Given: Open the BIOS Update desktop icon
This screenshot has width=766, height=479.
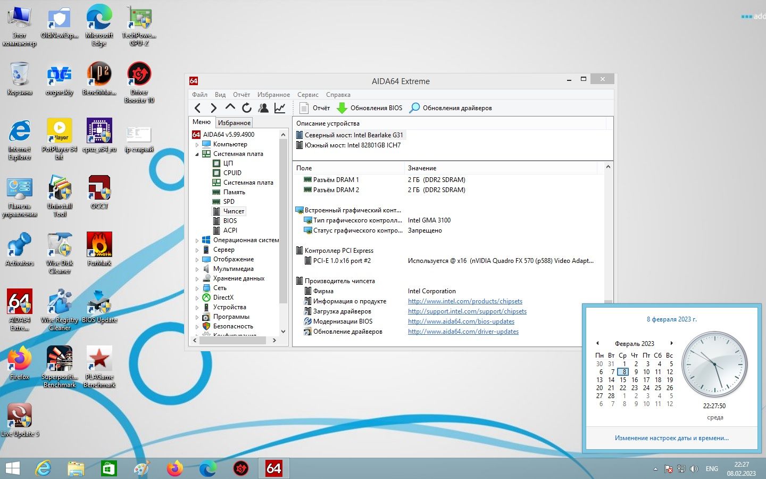Looking at the screenshot, I should click(x=99, y=306).
